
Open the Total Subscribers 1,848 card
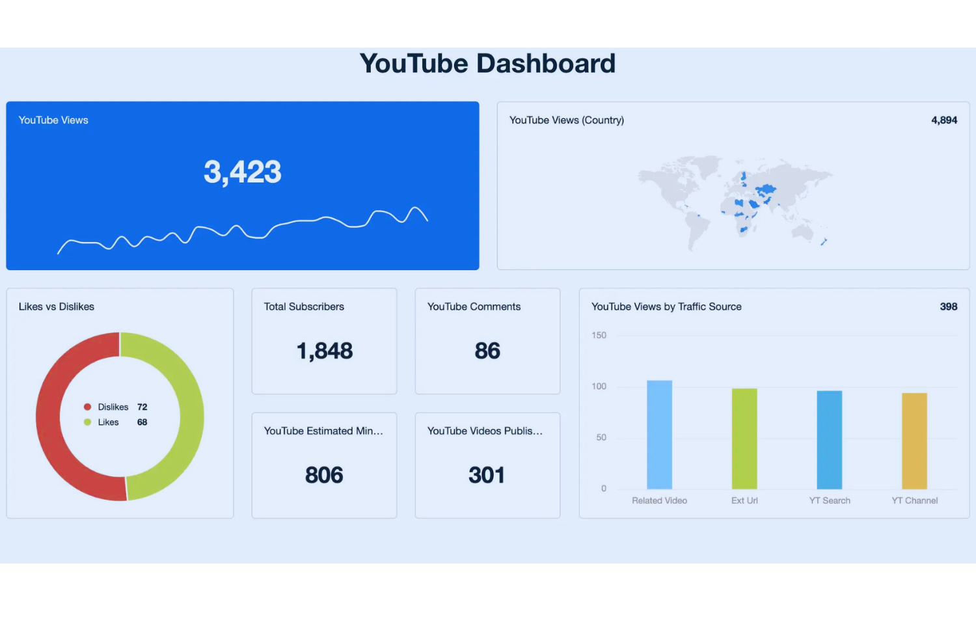pos(324,341)
